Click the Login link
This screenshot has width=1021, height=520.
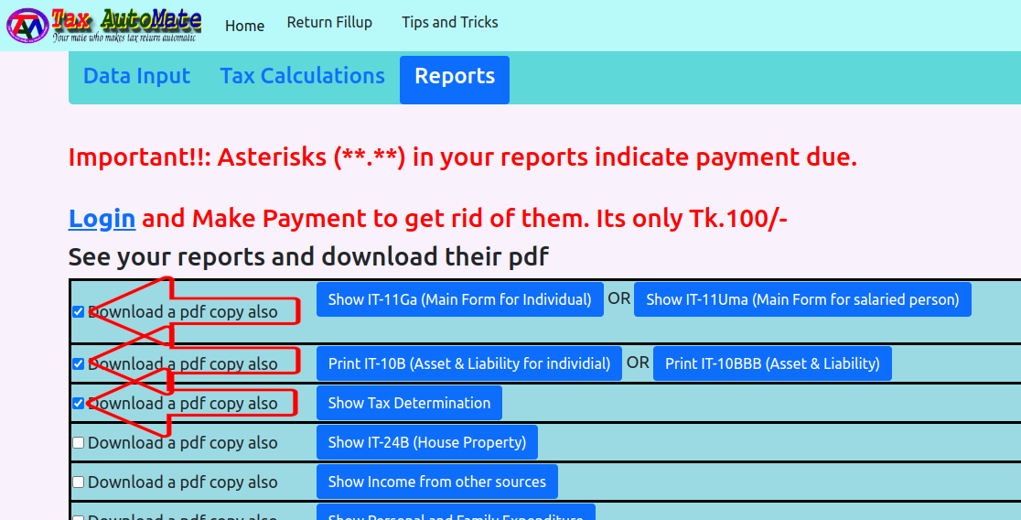(x=102, y=219)
